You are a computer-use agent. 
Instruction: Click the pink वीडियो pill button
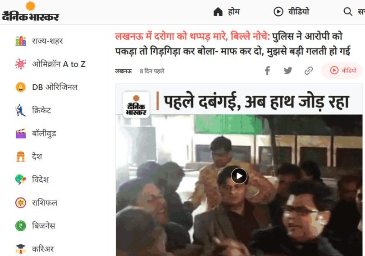coord(342,70)
